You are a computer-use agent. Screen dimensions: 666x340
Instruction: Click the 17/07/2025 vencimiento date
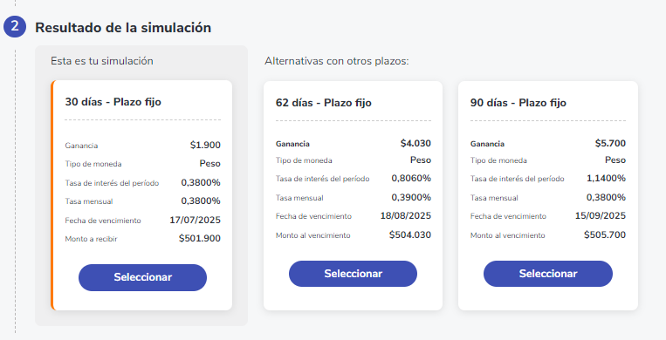pyautogui.click(x=195, y=220)
